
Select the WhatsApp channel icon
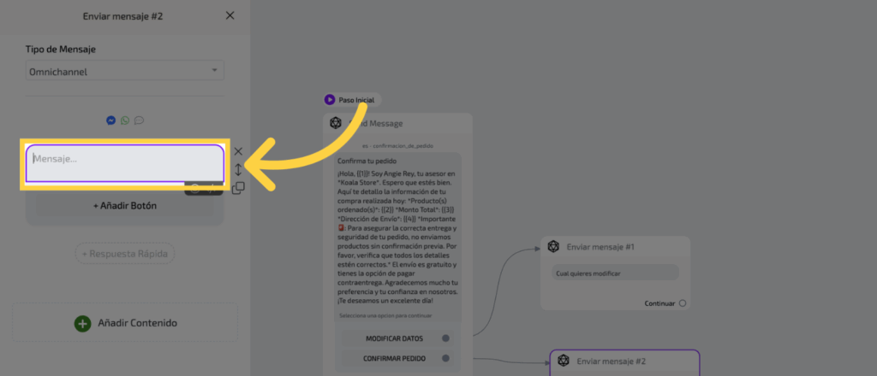click(125, 120)
